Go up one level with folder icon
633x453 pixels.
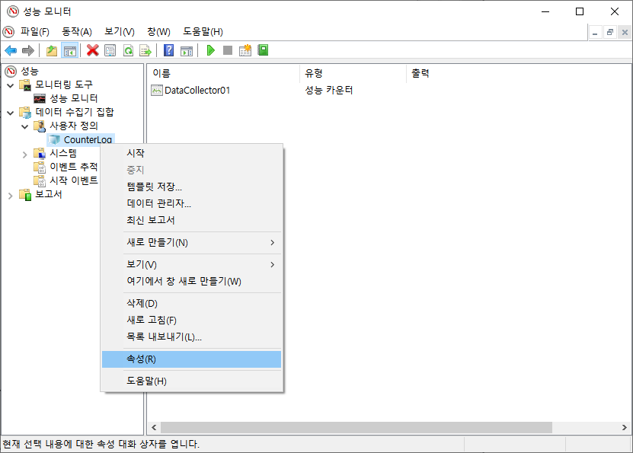[x=52, y=50]
